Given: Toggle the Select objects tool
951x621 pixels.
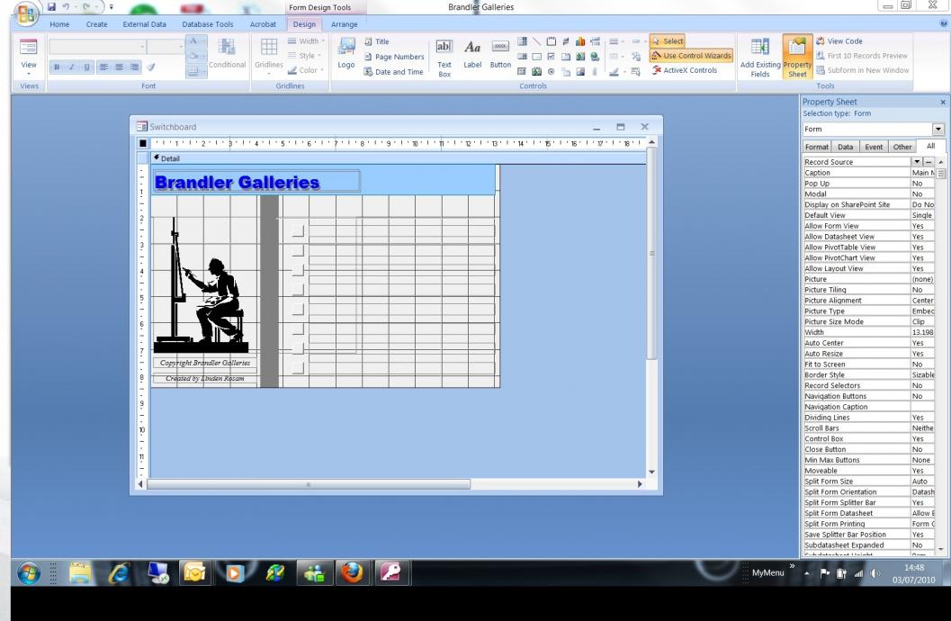Looking at the screenshot, I should click(x=668, y=41).
